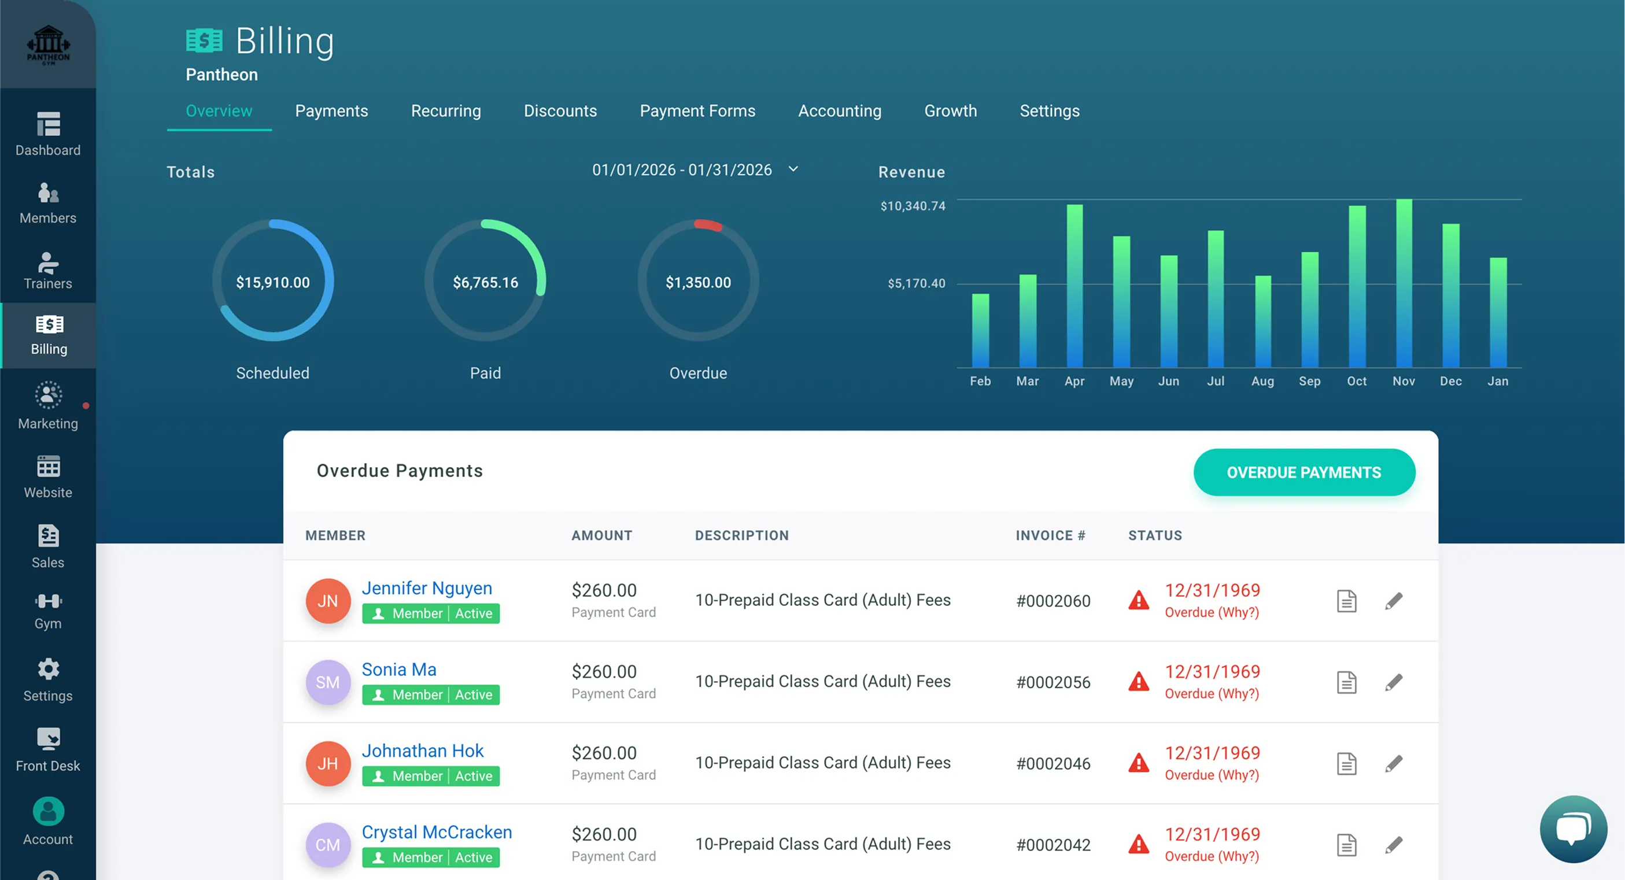1625x880 pixels.
Task: Open Marketing from the sidebar
Action: pyautogui.click(x=48, y=396)
